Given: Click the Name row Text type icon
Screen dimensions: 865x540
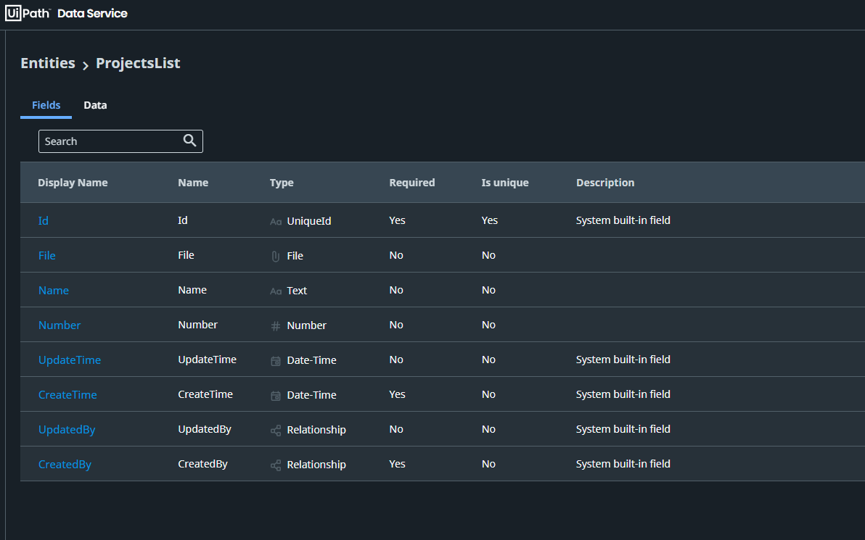Looking at the screenshot, I should 275,291.
